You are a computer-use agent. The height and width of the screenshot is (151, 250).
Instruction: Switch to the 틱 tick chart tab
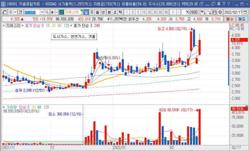click(120, 12)
